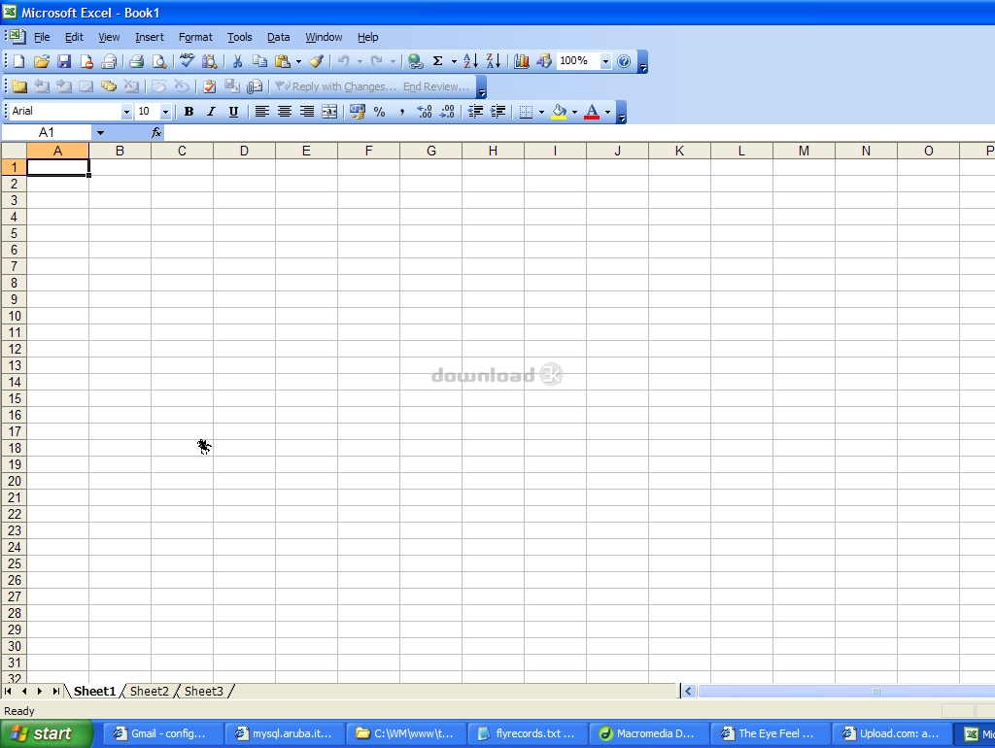The image size is (995, 748).
Task: Click the Fill Color paint bucket swatch
Action: coord(559,112)
